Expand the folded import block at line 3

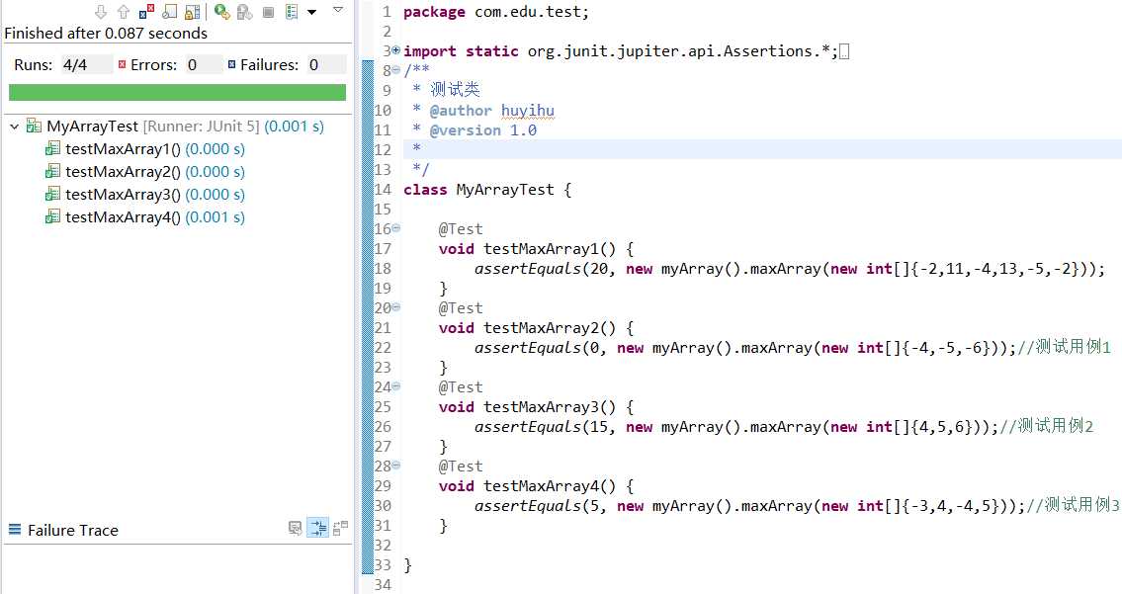tap(395, 50)
